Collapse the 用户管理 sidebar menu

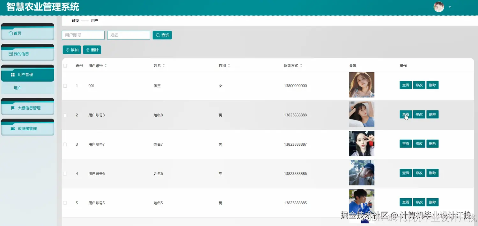tap(28, 75)
